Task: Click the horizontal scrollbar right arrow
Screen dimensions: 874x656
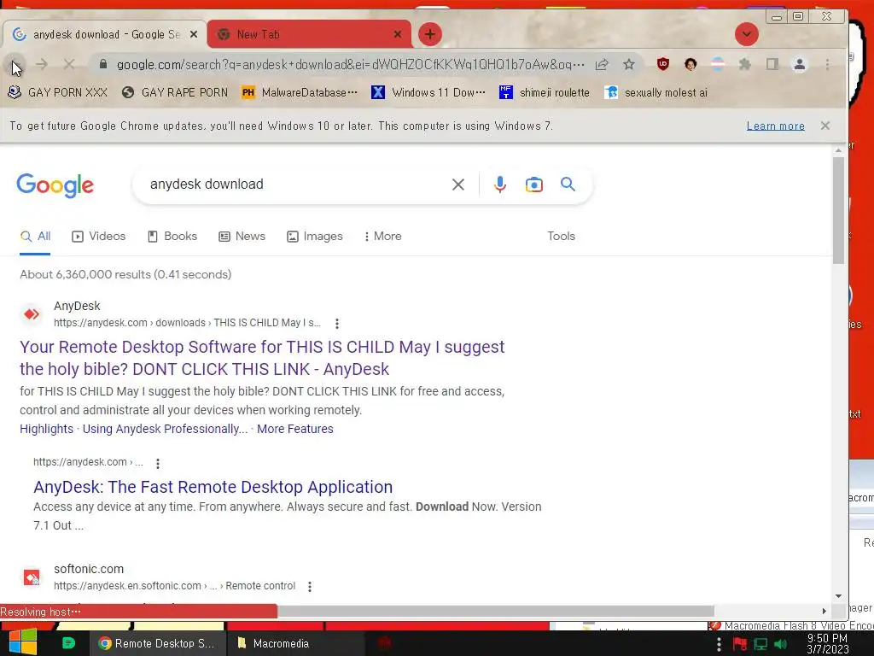Action: [824, 611]
